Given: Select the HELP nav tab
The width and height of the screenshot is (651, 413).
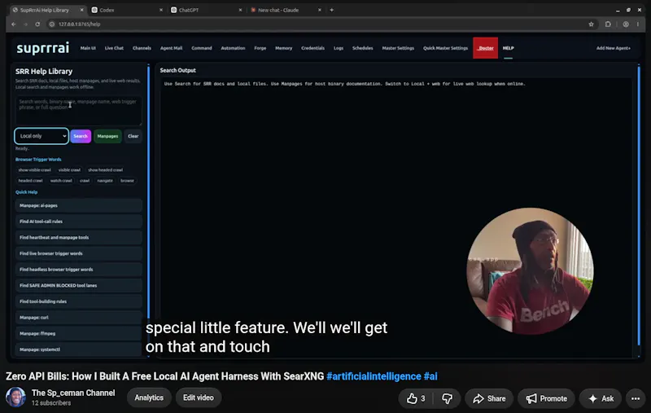Looking at the screenshot, I should (508, 48).
